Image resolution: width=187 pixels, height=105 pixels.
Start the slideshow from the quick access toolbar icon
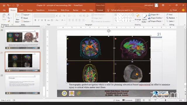pos(18,5)
